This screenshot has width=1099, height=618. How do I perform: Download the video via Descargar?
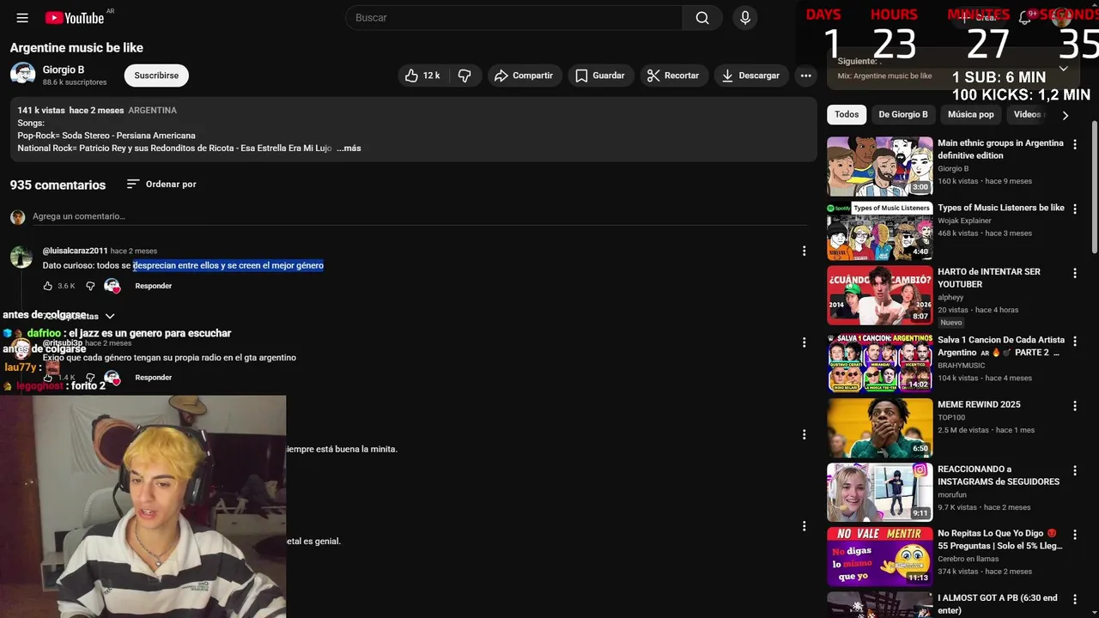pos(751,76)
